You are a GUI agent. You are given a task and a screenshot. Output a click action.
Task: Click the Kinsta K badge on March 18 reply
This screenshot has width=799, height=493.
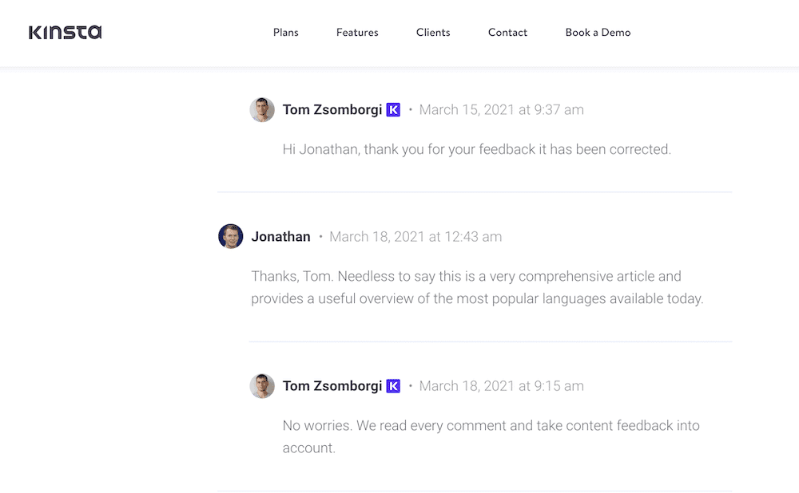[393, 386]
